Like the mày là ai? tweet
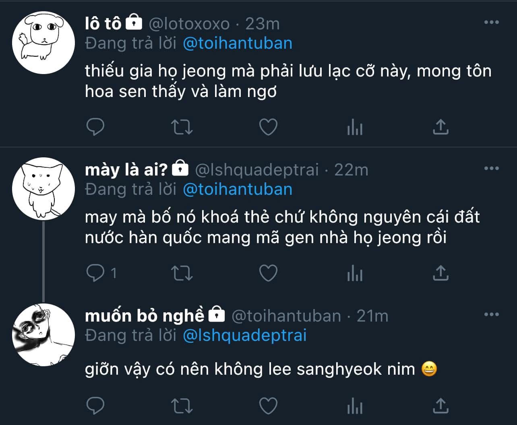Viewport: 517px width, 425px height. tap(268, 274)
